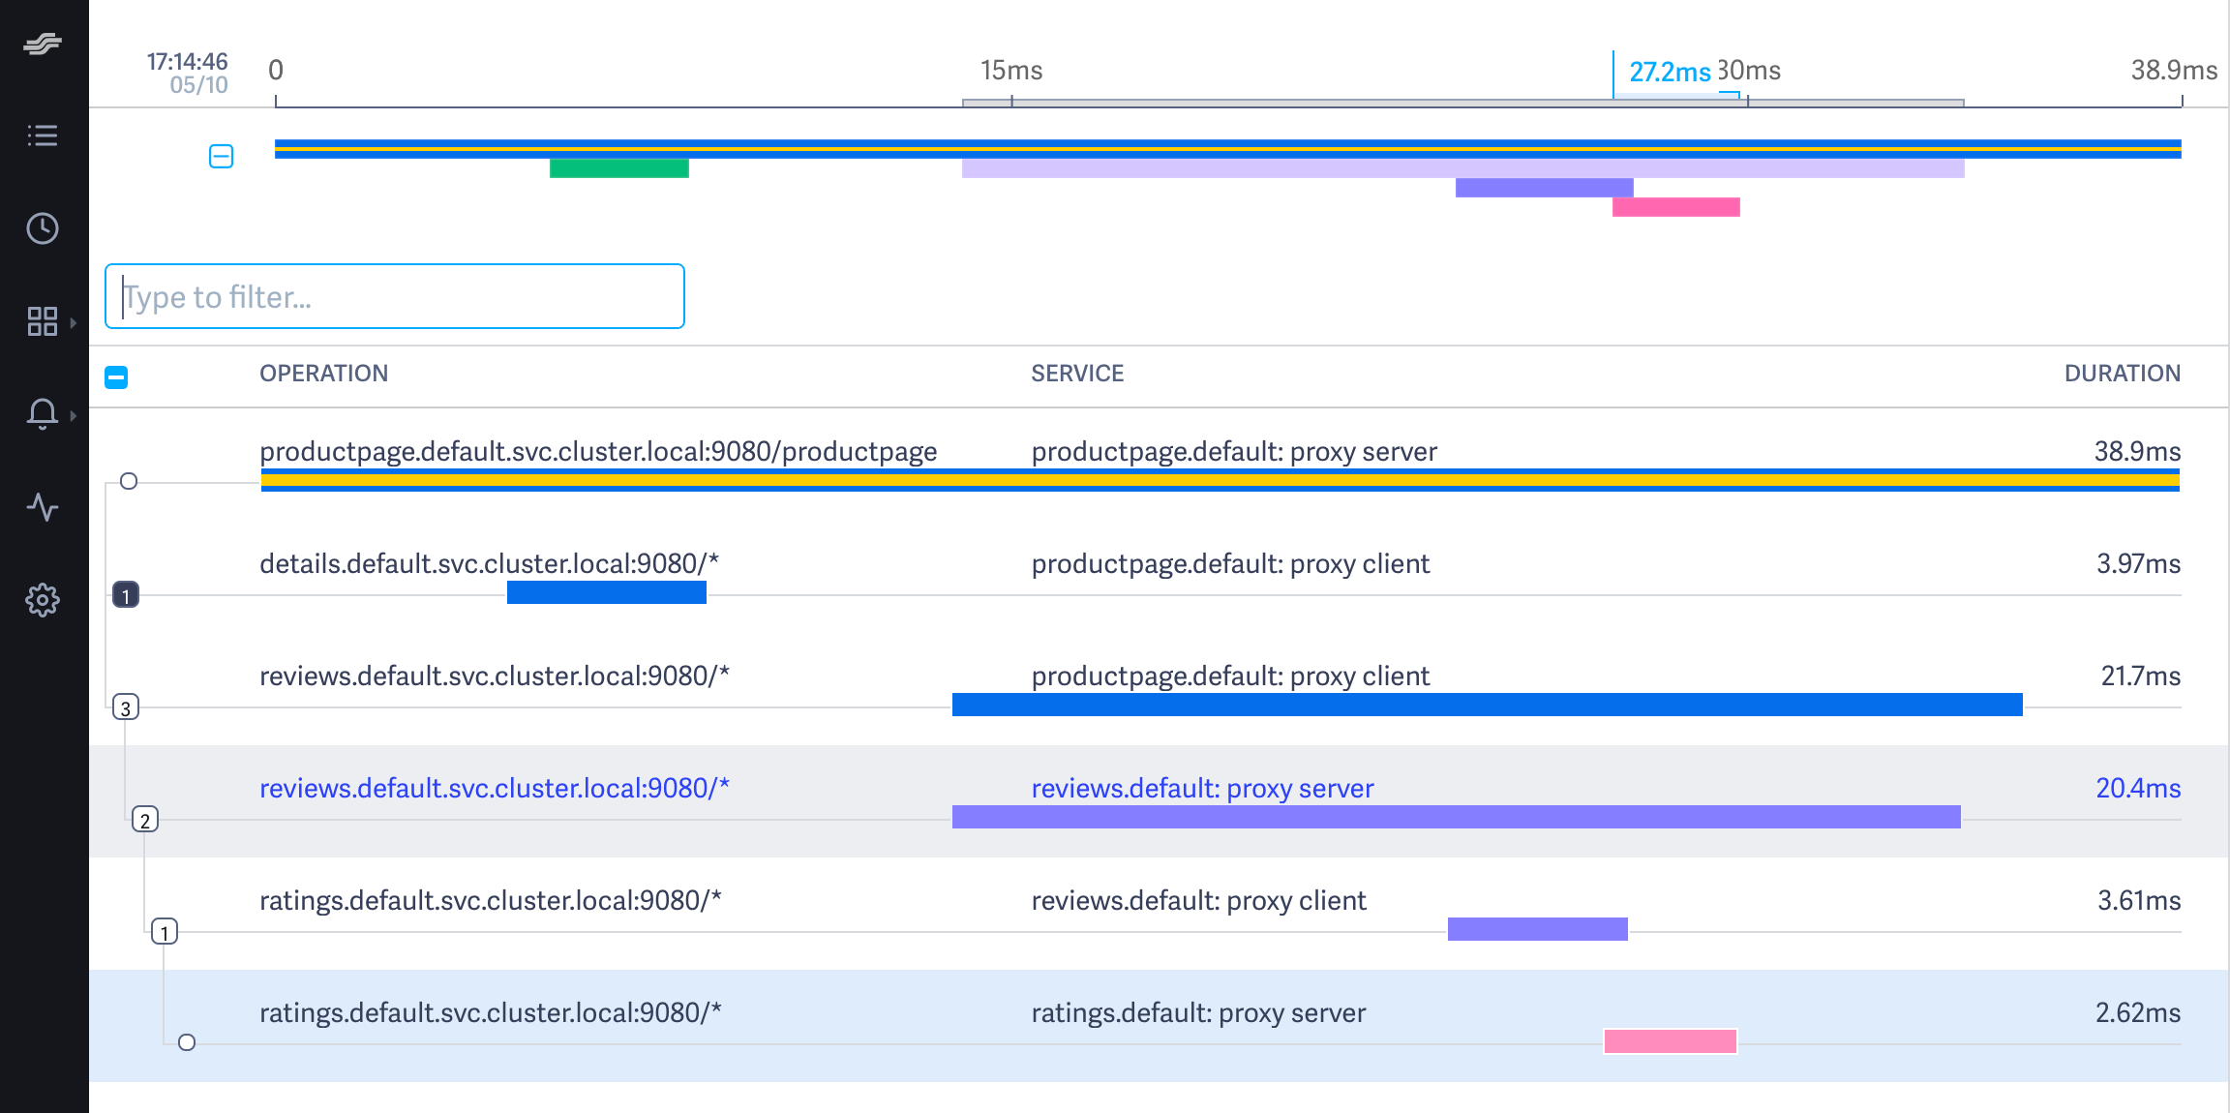Click the productpage root span bar

(1220, 481)
